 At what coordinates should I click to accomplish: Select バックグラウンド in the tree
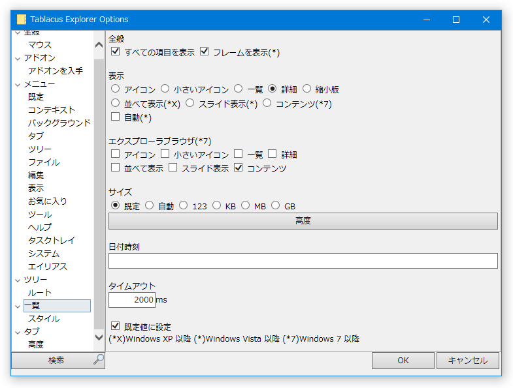59,123
